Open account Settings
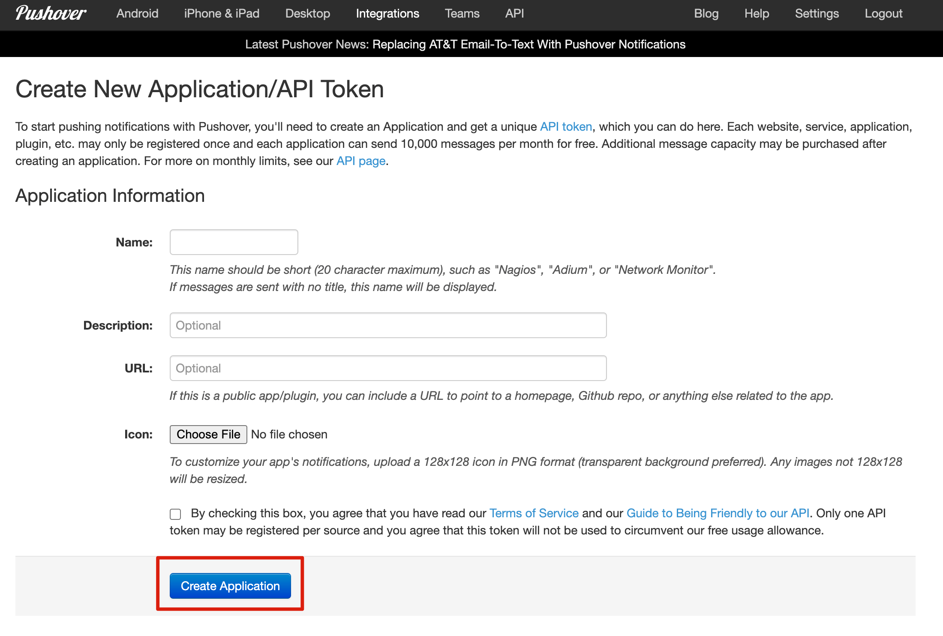Screen dimensions: 943x636 (x=817, y=13)
